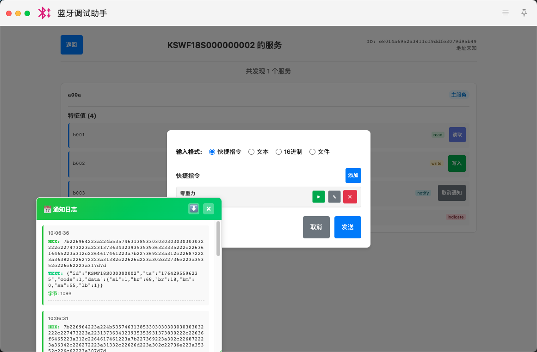Download the notification log
The width and height of the screenshot is (537, 352).
point(194,209)
